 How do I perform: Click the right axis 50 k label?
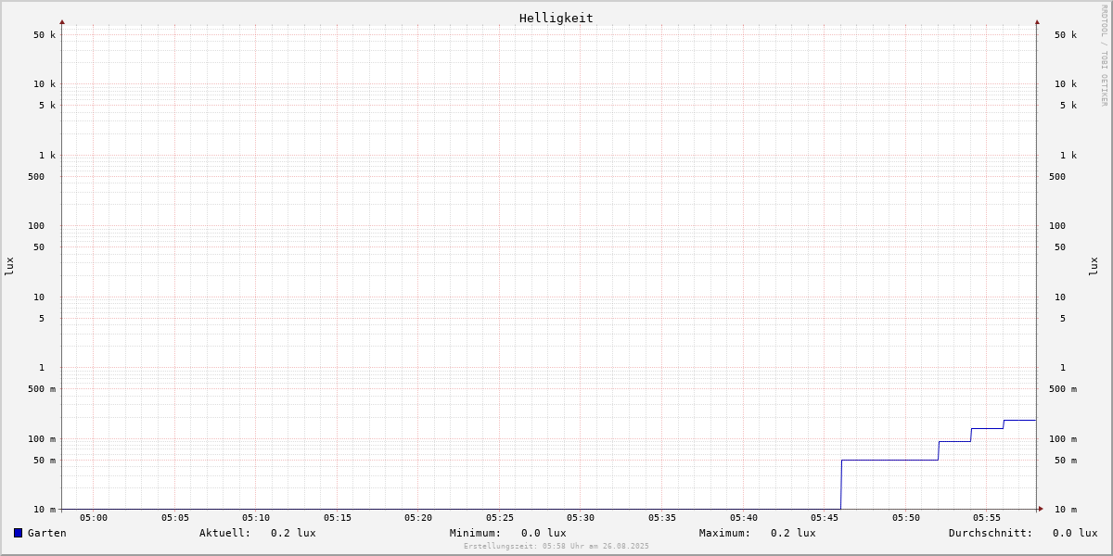pyautogui.click(x=1066, y=35)
